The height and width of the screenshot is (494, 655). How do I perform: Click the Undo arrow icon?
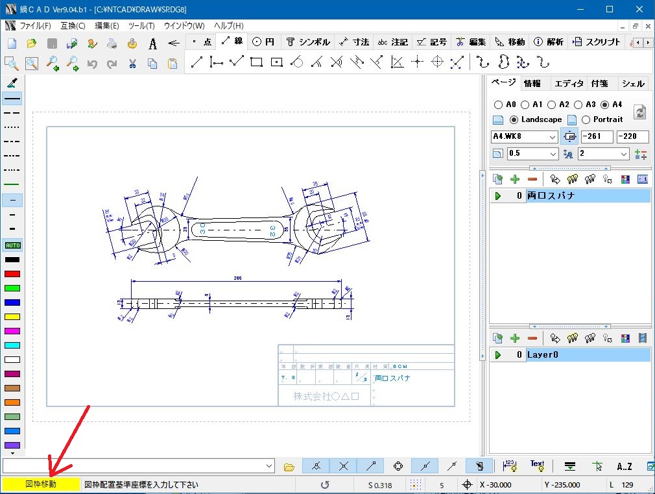(92, 64)
